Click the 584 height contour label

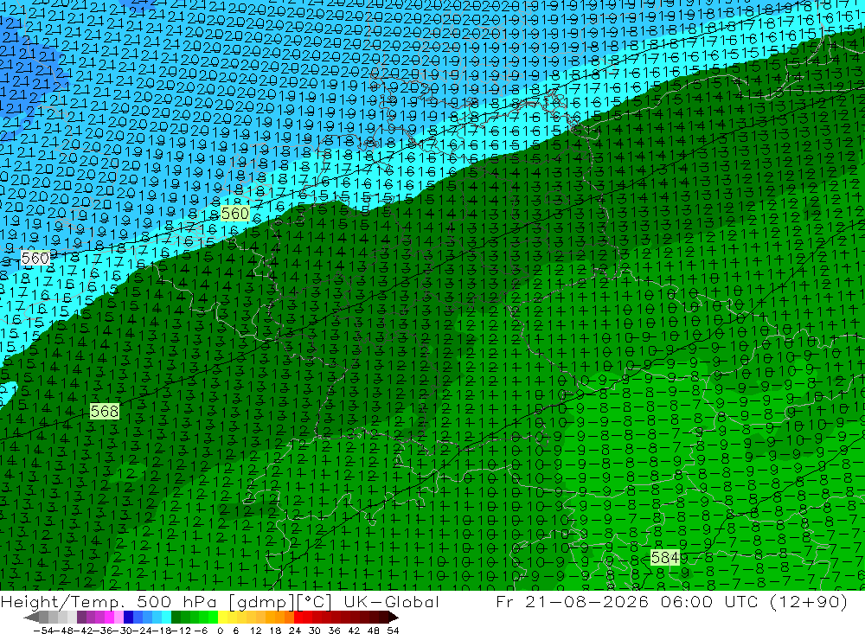(664, 558)
